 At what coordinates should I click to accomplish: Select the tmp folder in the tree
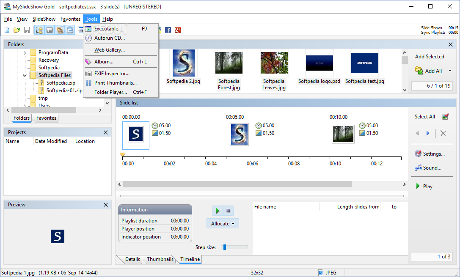coord(43,98)
